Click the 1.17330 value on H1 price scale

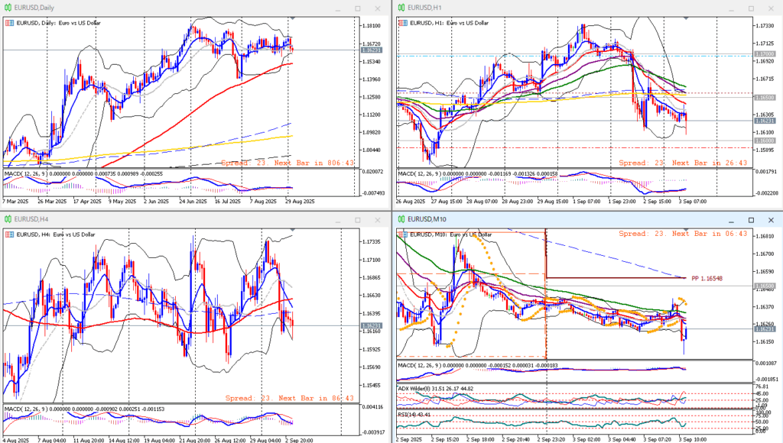[x=765, y=26]
